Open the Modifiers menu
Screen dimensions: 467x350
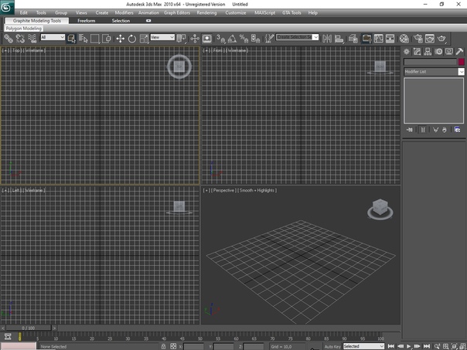[124, 13]
